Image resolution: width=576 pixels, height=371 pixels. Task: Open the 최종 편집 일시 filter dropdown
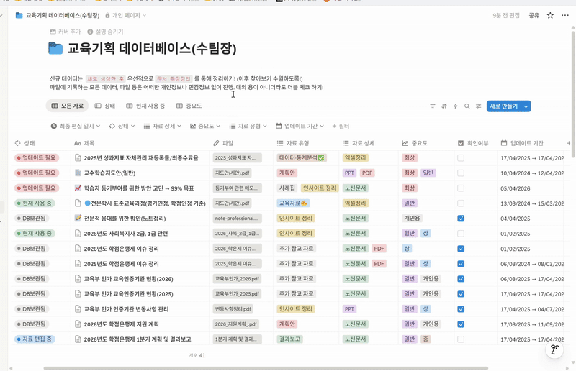click(76, 126)
